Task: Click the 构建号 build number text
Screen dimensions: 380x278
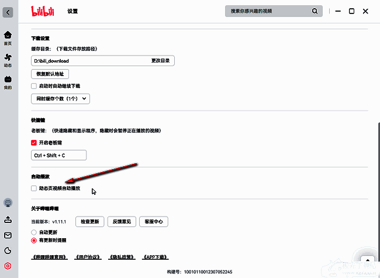Action: coord(199,272)
